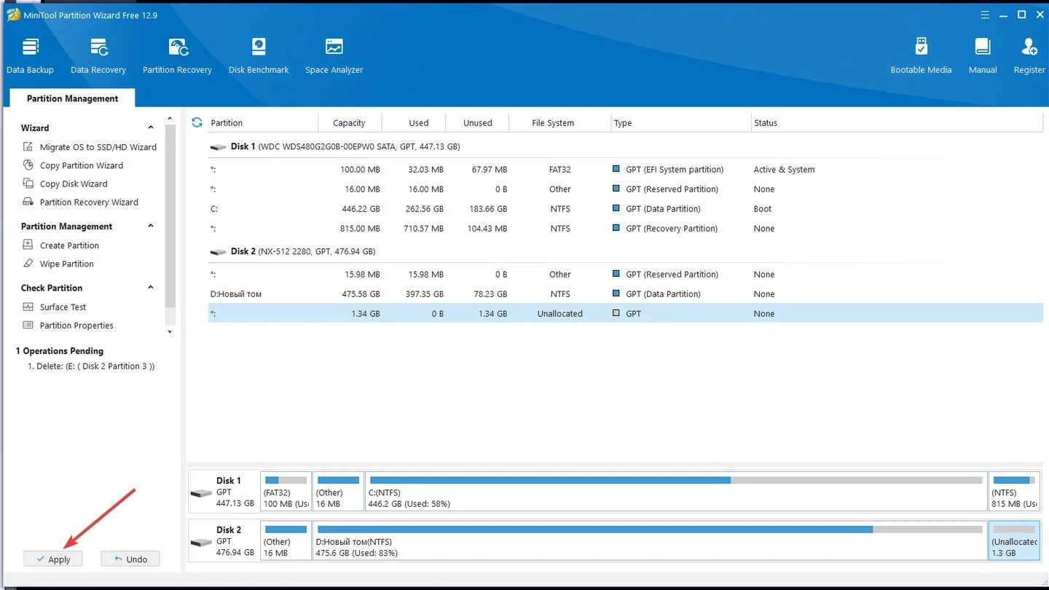Sort by the Unused column header
This screenshot has height=590, width=1049.
(477, 123)
